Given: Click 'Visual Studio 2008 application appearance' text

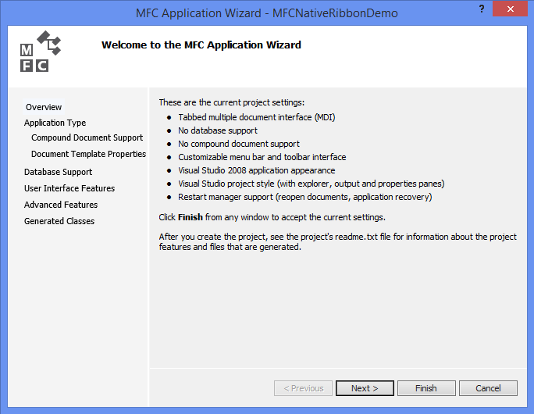Looking at the screenshot, I should click(x=256, y=170).
